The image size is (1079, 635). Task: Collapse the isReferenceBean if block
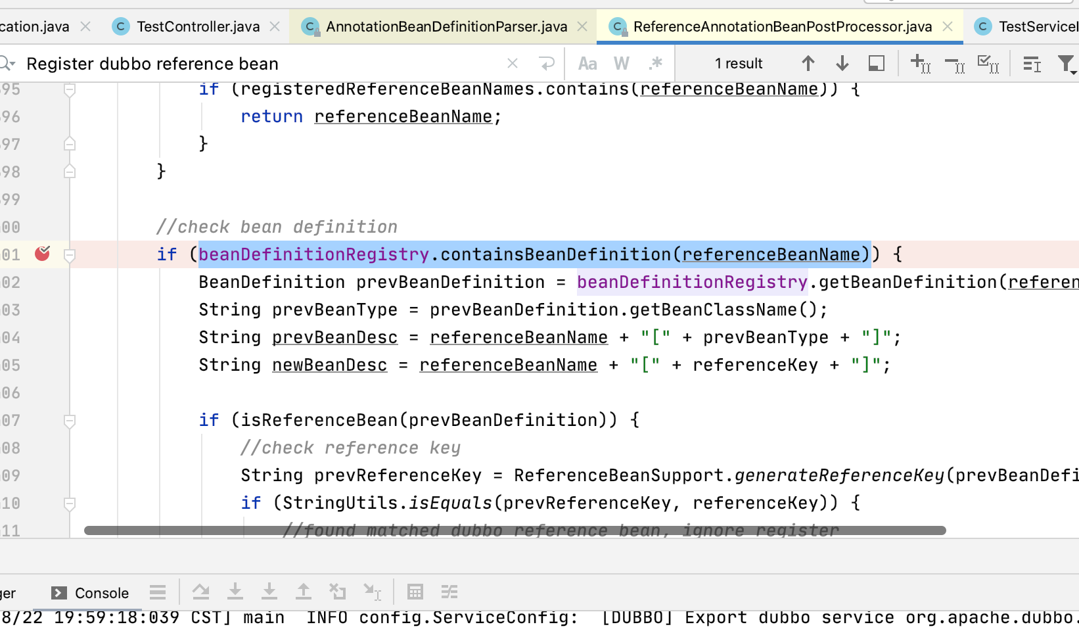(70, 421)
